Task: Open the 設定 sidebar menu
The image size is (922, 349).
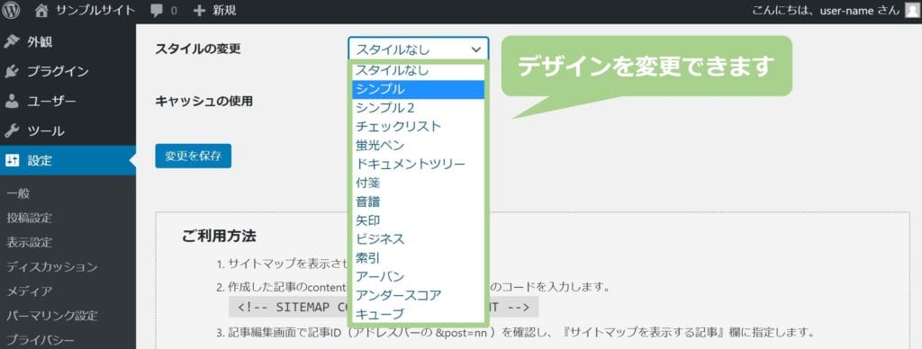Action: pyautogui.click(x=68, y=160)
